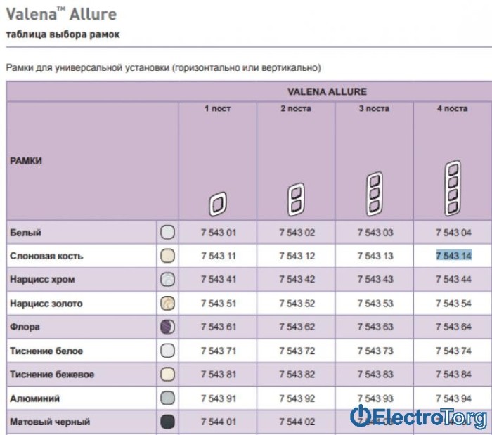Click the code 7 543 82
Screen dimensions: 492x435
pos(297,374)
